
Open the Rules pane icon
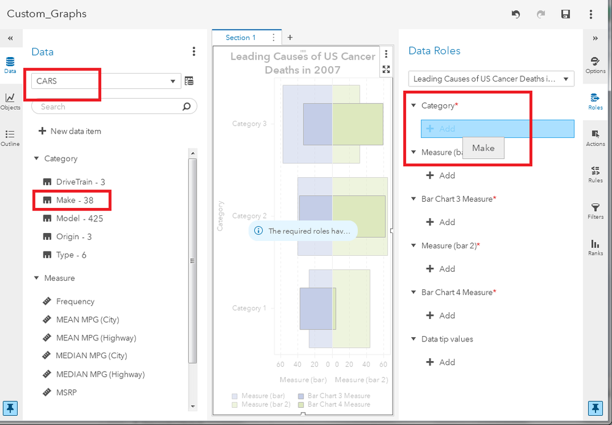click(595, 174)
